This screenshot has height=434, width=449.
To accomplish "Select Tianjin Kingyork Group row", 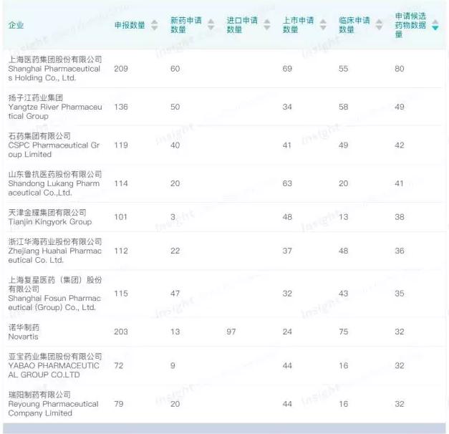I will [225, 217].
